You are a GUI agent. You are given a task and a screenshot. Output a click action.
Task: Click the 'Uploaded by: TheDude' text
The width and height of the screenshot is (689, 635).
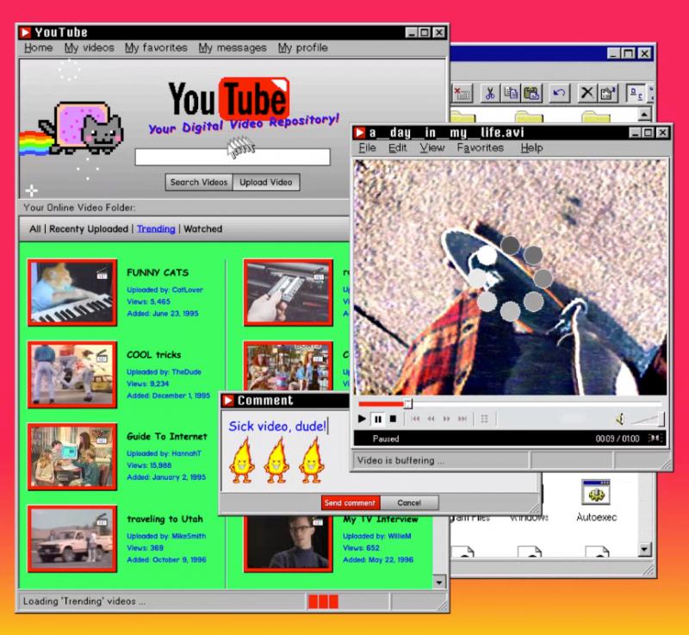[164, 371]
